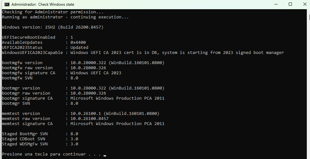Click bootmgr signature 'Microsoft Windows Production PCA 2011'
This screenshot has height=159, width=310.
[117, 98]
